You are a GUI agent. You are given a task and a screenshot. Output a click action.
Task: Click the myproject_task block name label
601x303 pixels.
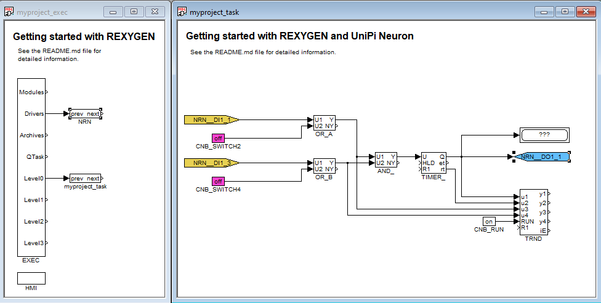[86, 187]
